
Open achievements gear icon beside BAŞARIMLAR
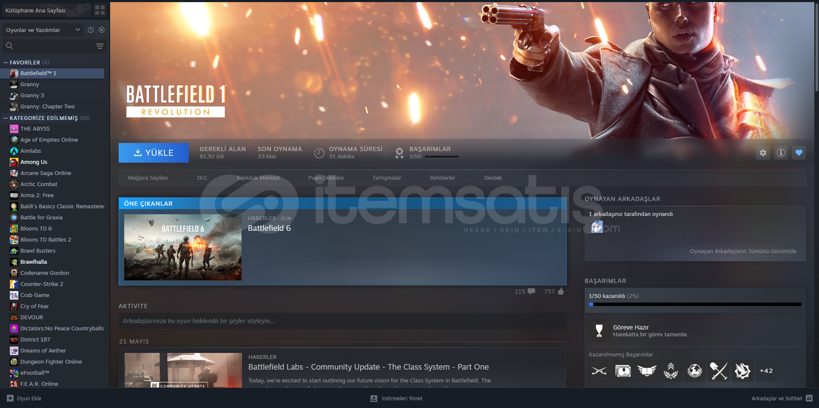point(399,153)
